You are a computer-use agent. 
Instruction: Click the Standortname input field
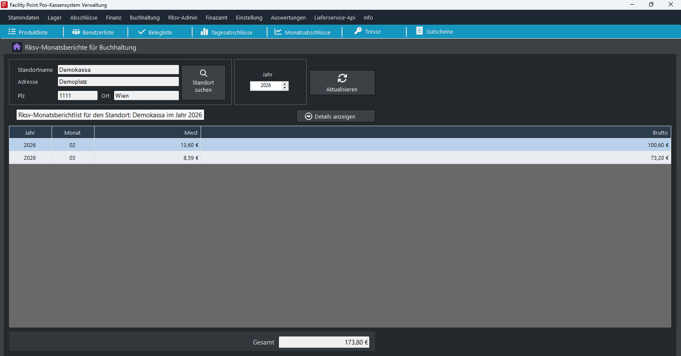[118, 70]
